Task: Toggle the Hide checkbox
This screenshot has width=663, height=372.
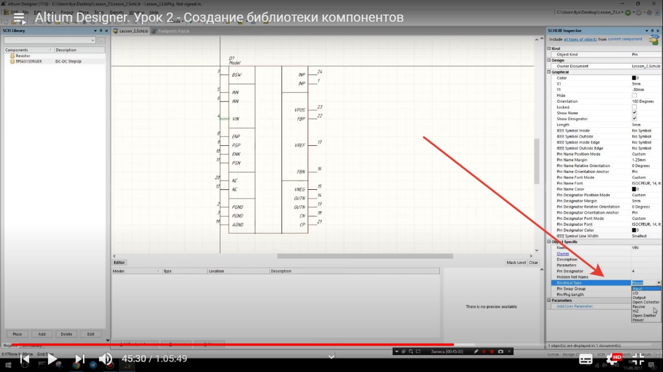Action: pyautogui.click(x=635, y=95)
